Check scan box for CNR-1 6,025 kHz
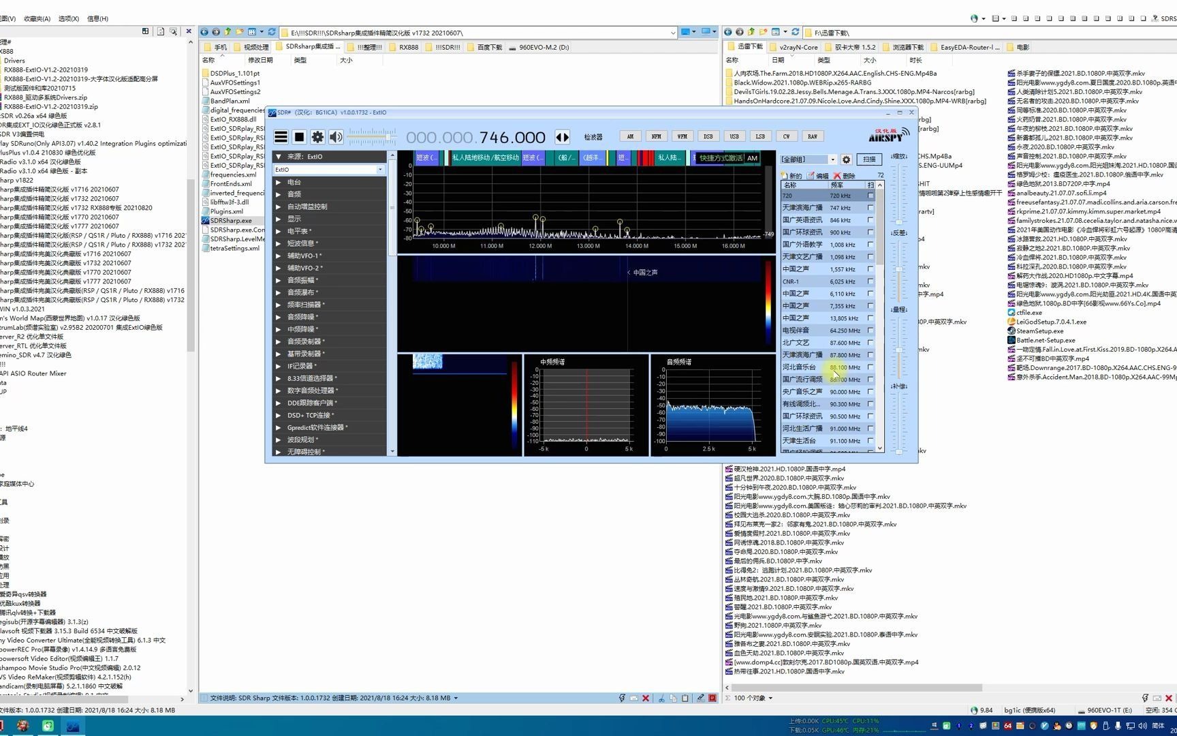Screen dimensions: 1177x736 pos(870,281)
